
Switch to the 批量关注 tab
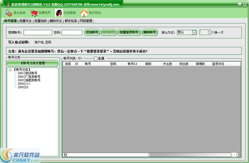point(25,21)
